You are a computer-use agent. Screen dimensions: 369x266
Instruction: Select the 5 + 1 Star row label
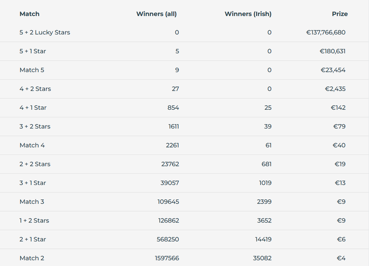(x=33, y=51)
